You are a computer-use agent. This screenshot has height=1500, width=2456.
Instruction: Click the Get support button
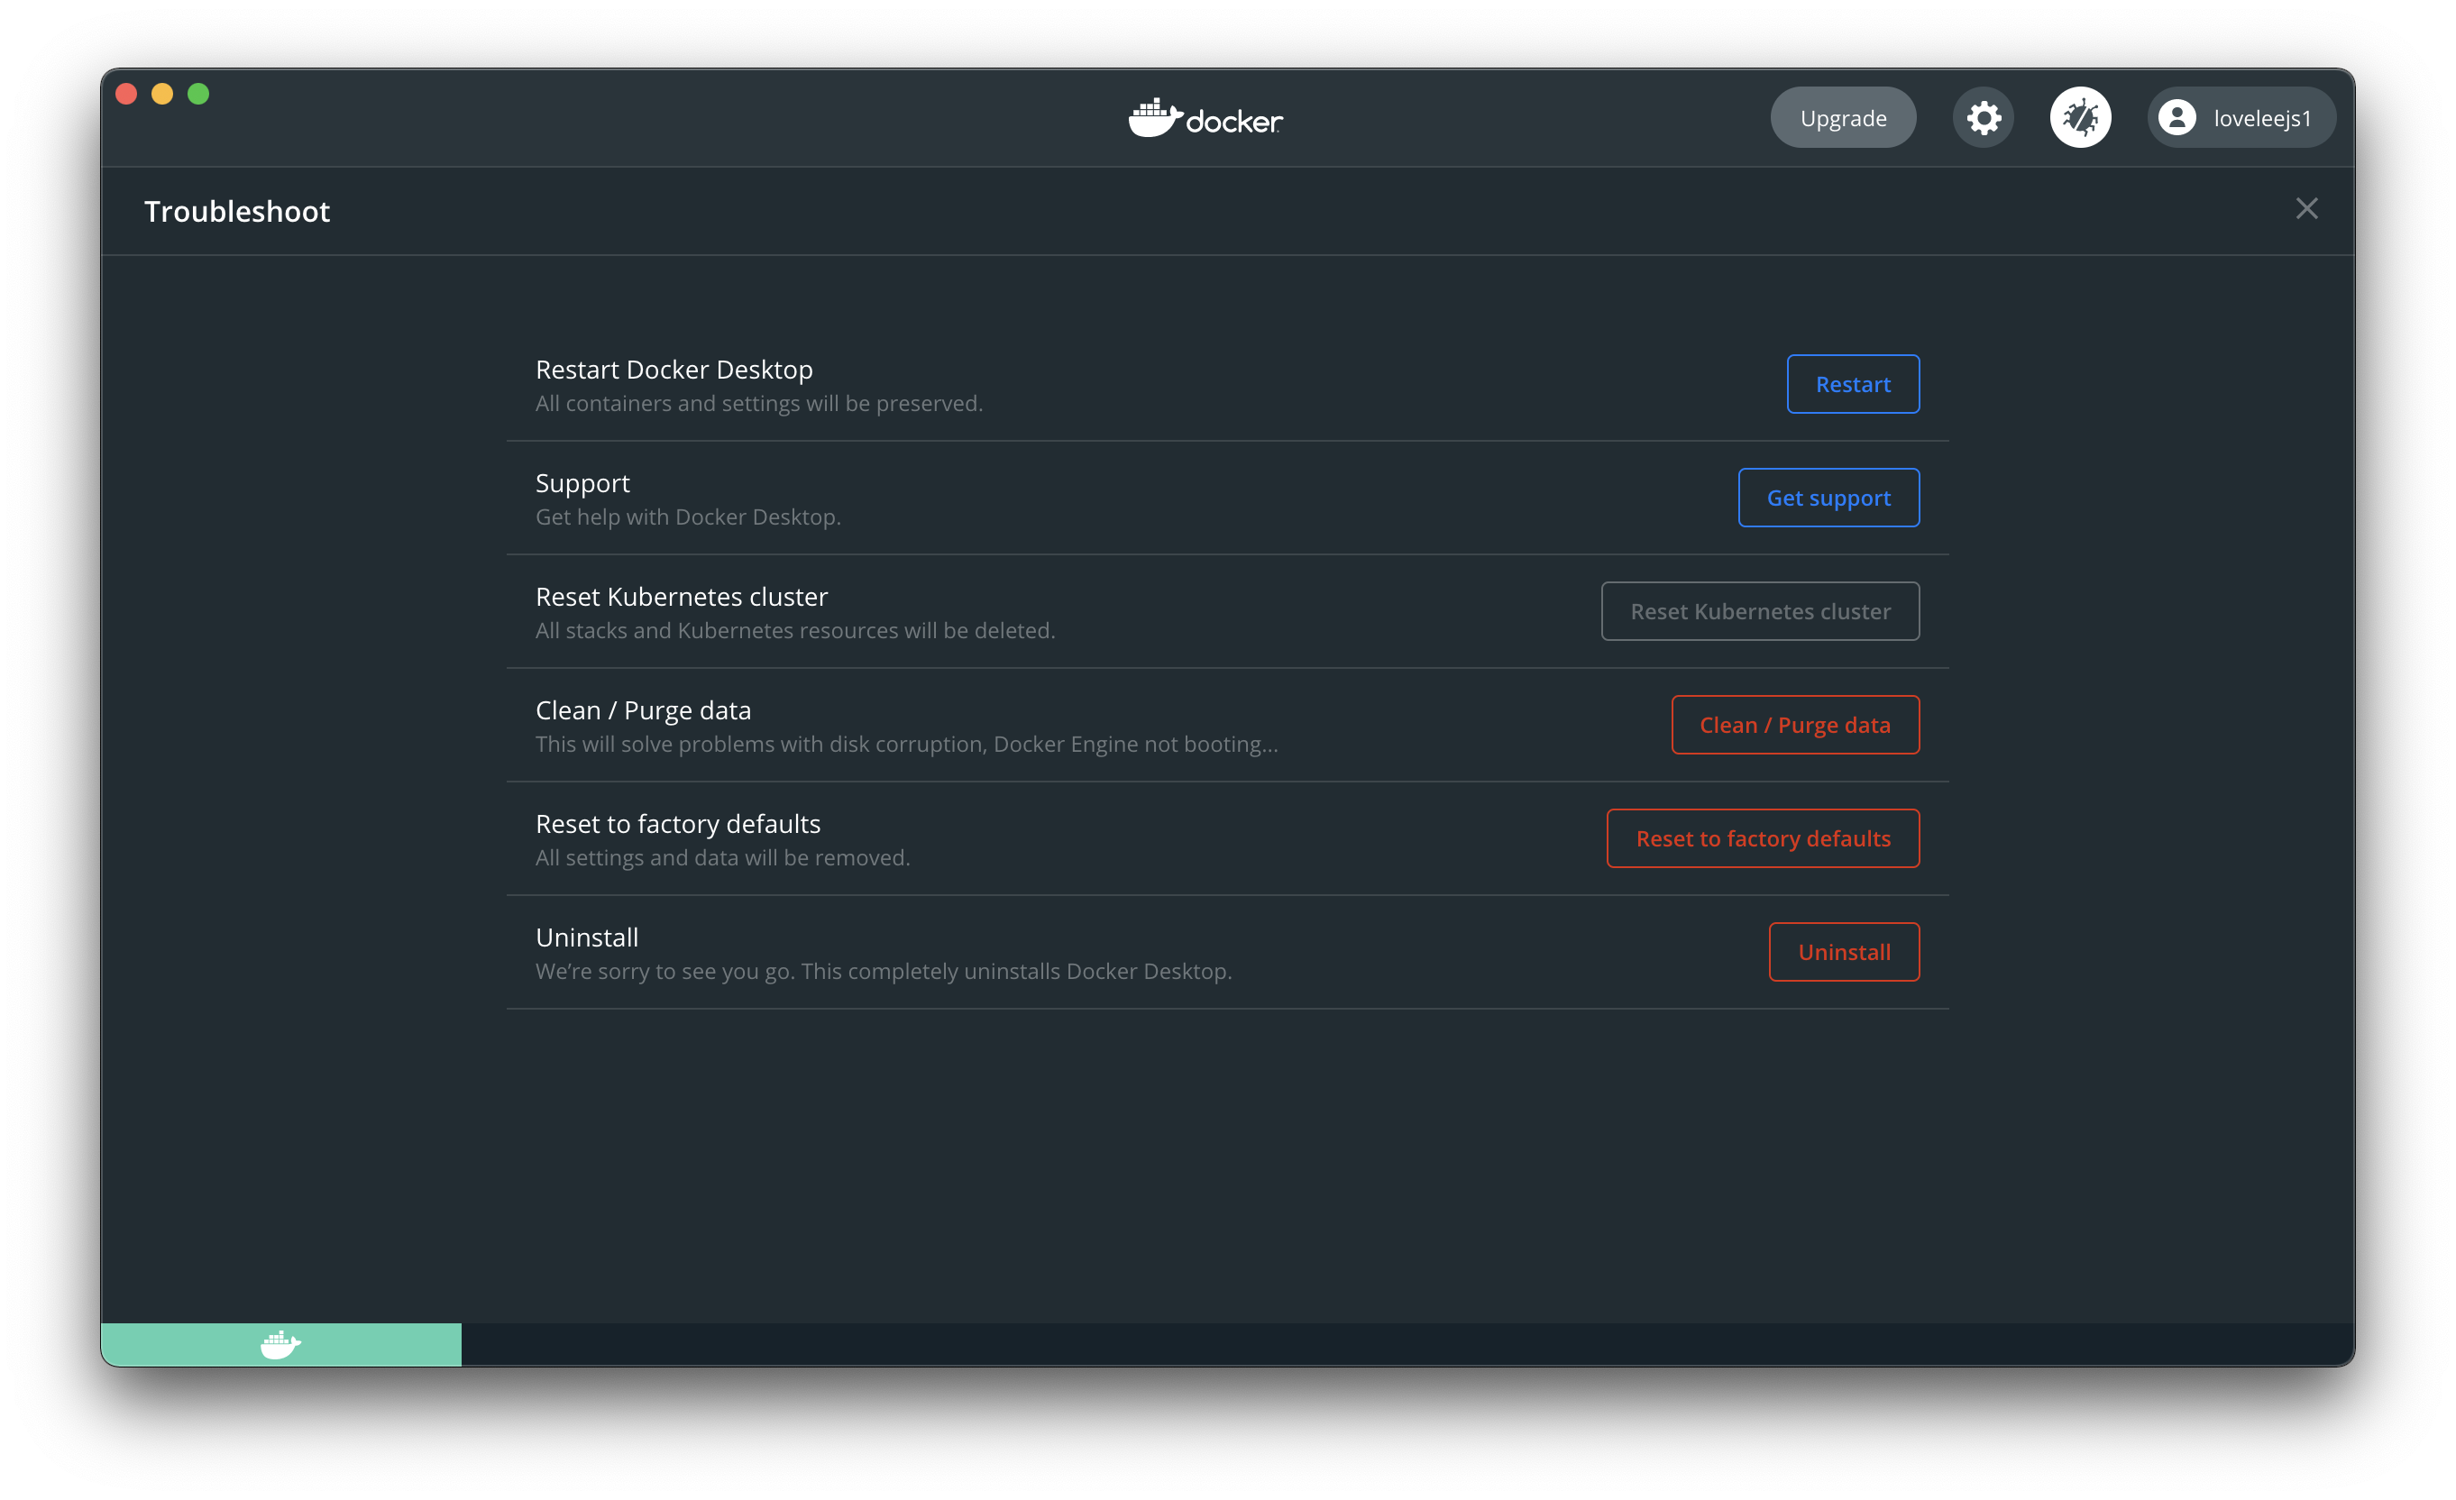[x=1828, y=498]
